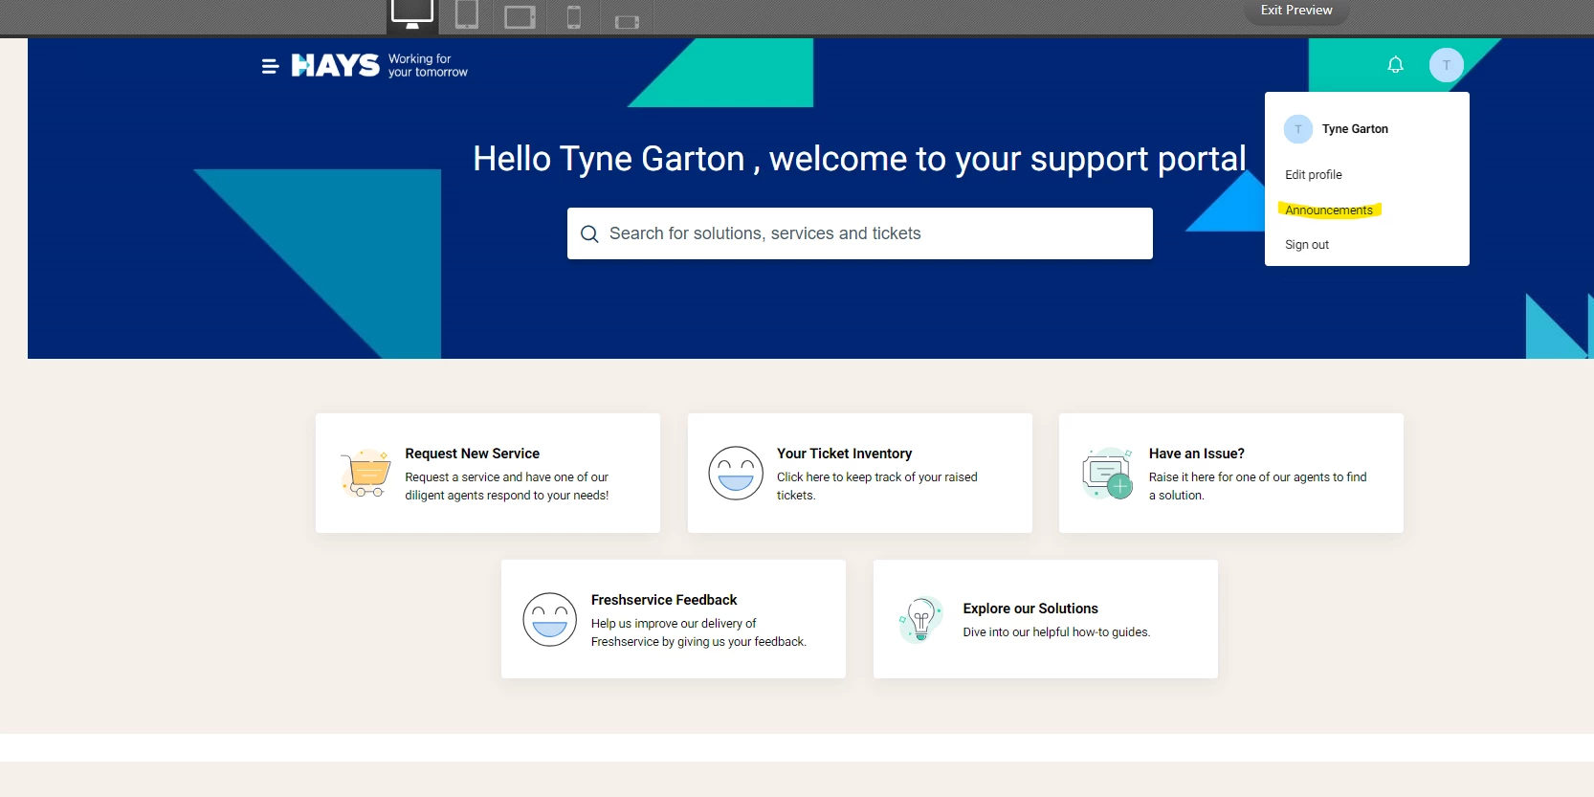Switch to portrait mobile phone preview
This screenshot has width=1594, height=797.
pyautogui.click(x=574, y=17)
